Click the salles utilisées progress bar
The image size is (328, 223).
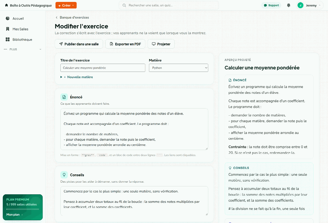pyautogui.click(x=23, y=209)
